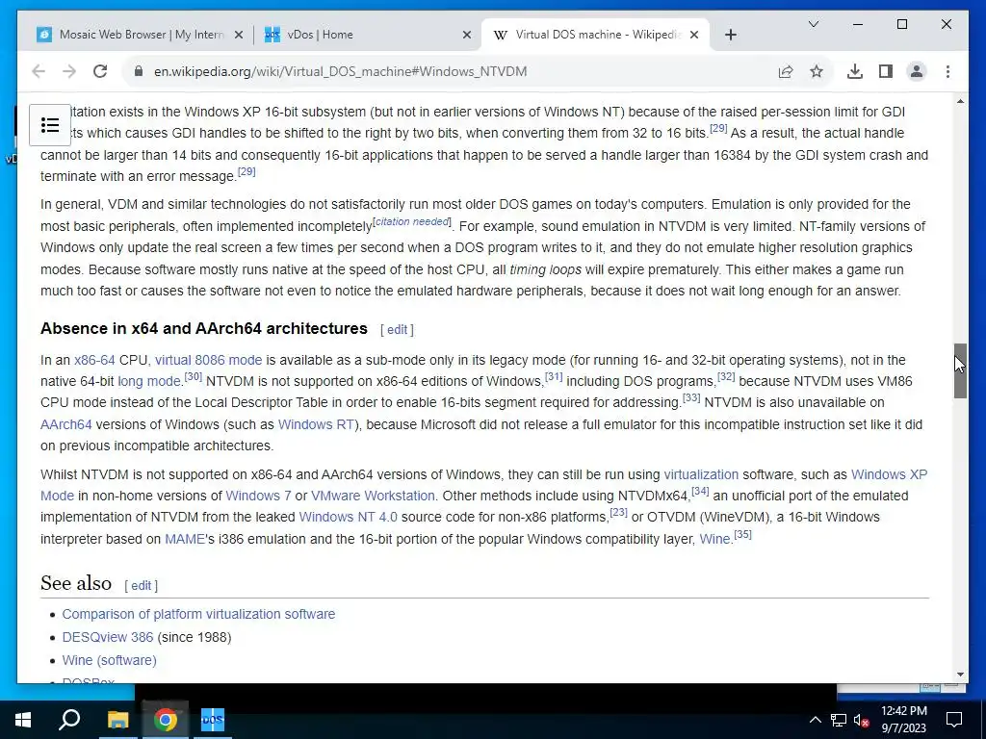Click the vDos taskbar icon
This screenshot has height=739, width=986.
[212, 720]
